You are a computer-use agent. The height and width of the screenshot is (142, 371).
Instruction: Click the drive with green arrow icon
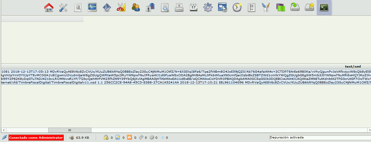[x=295, y=8]
